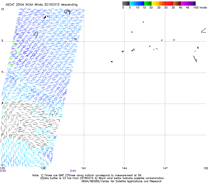Click the chart title "ASCAT 25KM NOAA Winds 20160315 descending"
Viewport: 208px width, 183px height.
coord(41,5)
